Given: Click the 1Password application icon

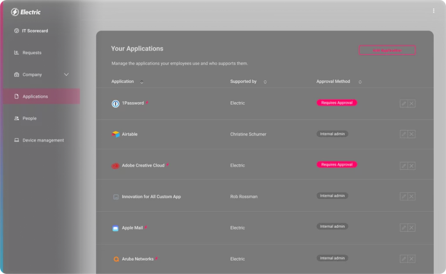Looking at the screenshot, I should 115,103.
